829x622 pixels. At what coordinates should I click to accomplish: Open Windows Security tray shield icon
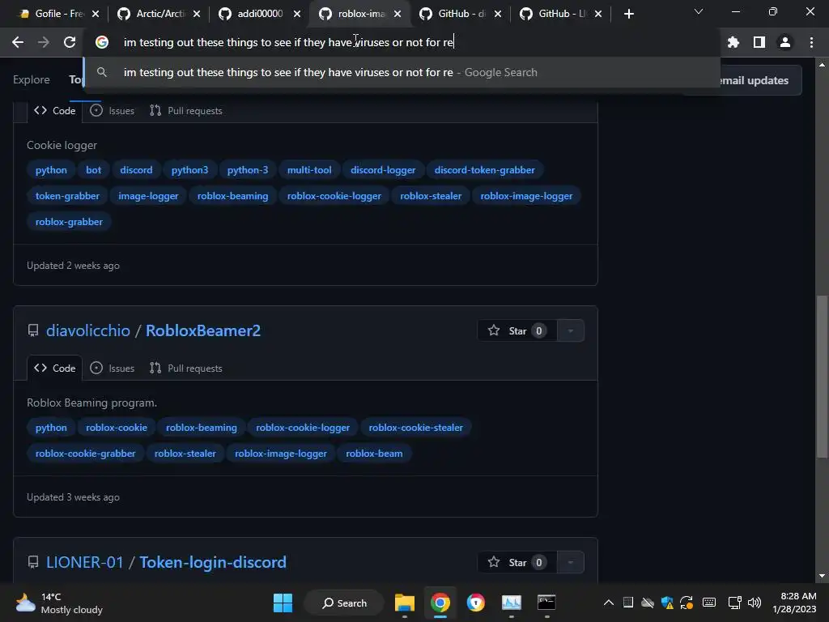[x=667, y=603]
